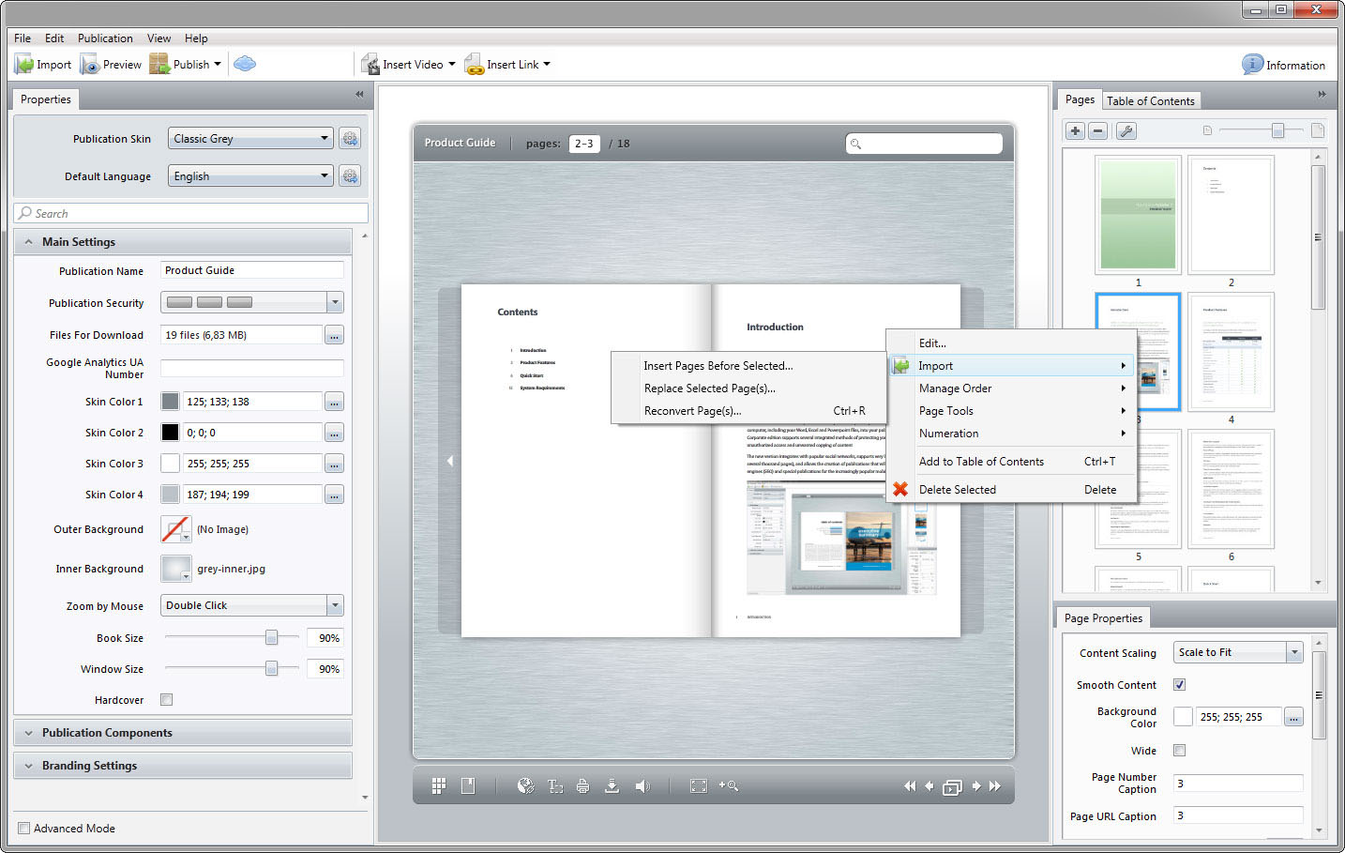Switch to the Table of Contents tab
This screenshot has width=1345, height=853.
pyautogui.click(x=1151, y=100)
